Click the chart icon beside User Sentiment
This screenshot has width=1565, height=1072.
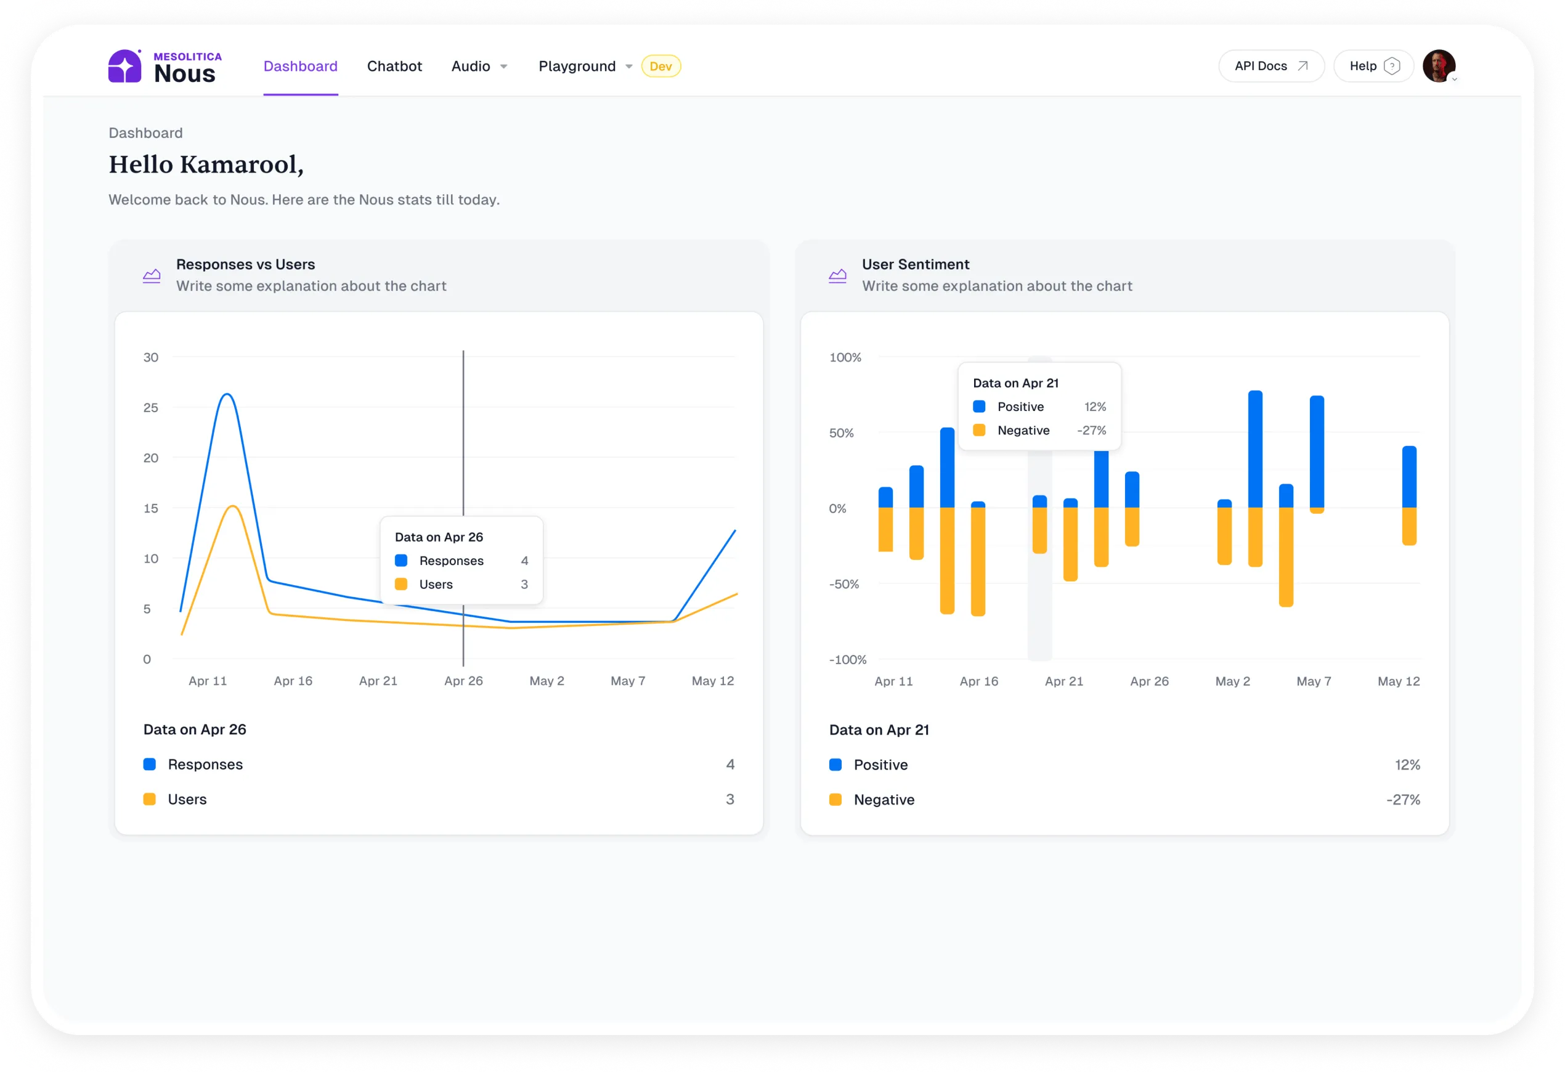(837, 275)
